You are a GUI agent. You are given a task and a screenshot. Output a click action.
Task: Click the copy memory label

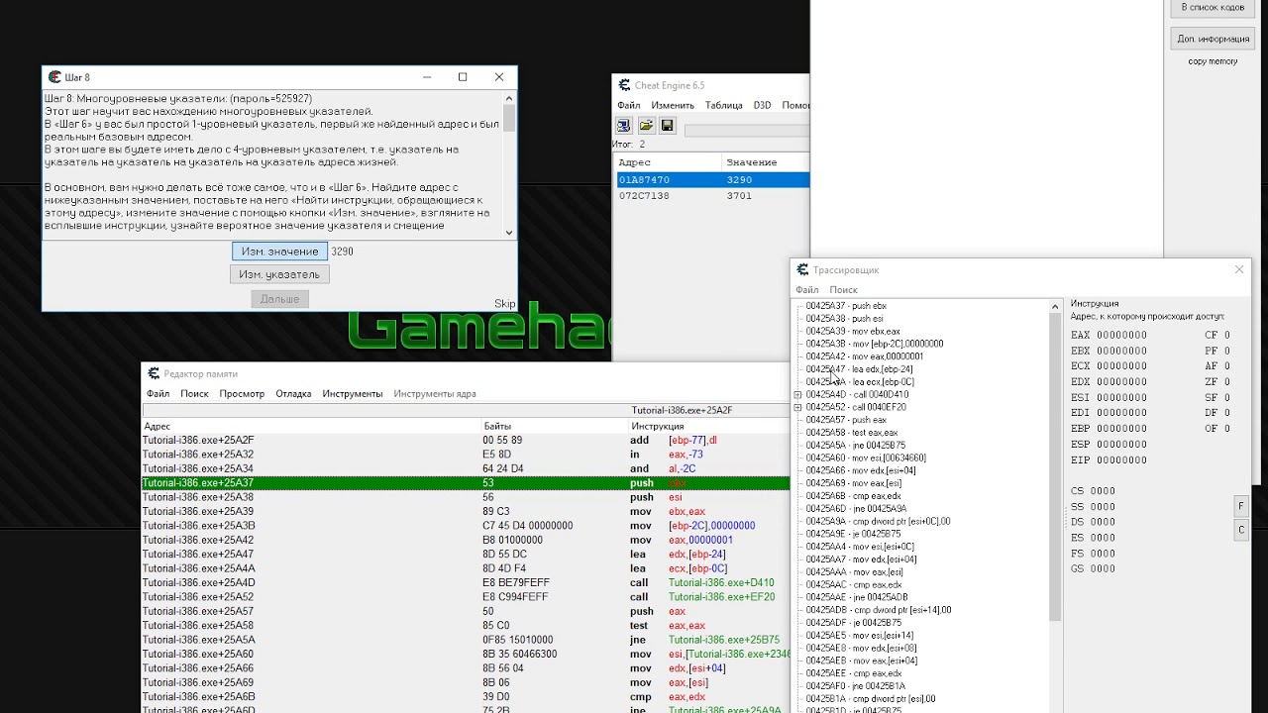tap(1213, 61)
